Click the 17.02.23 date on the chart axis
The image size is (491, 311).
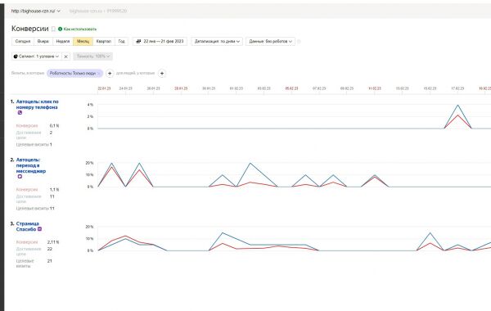click(457, 88)
